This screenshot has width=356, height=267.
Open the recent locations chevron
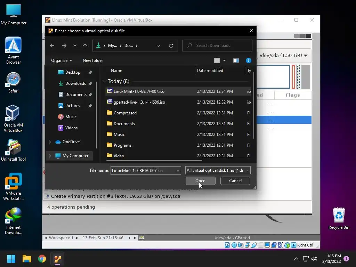[x=75, y=46]
